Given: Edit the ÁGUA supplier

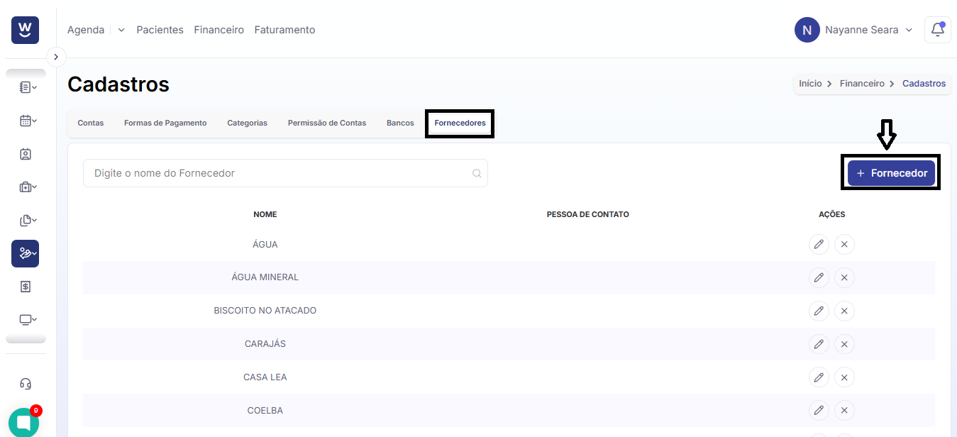Looking at the screenshot, I should [819, 244].
